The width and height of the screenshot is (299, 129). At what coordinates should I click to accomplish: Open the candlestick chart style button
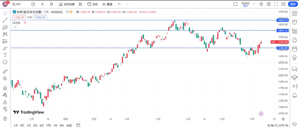click(x=52, y=4)
